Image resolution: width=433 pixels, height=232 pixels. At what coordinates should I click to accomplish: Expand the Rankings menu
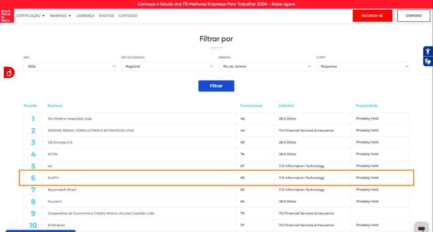pyautogui.click(x=60, y=16)
